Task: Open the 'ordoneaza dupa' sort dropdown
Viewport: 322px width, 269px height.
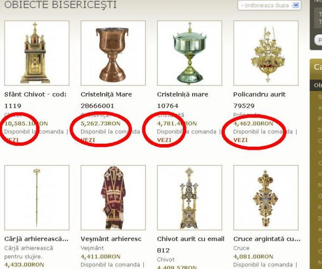Action: point(269,5)
